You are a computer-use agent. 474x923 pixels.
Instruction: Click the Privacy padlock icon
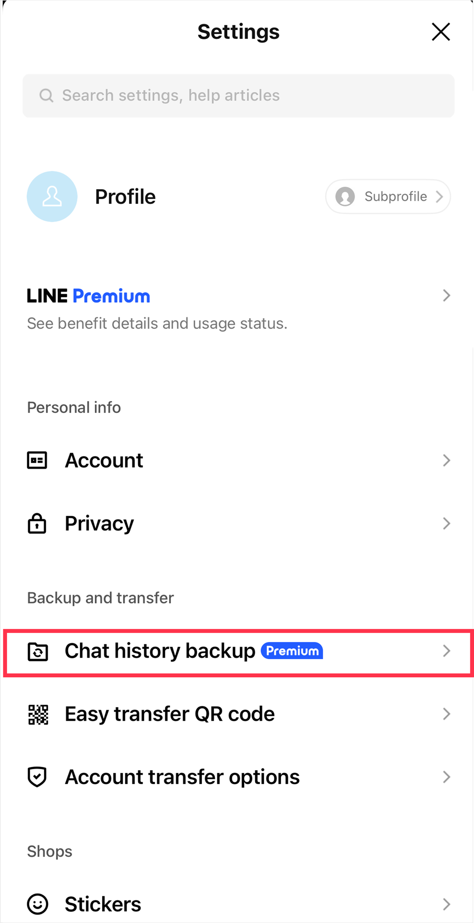pos(37,523)
